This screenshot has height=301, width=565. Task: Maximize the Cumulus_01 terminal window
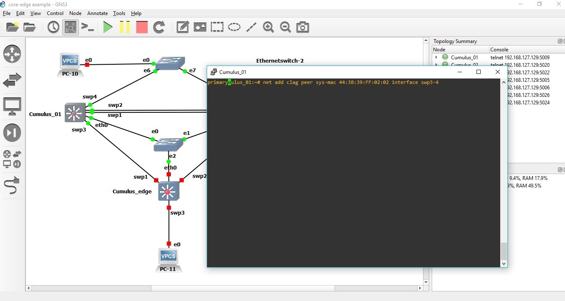[x=479, y=72]
